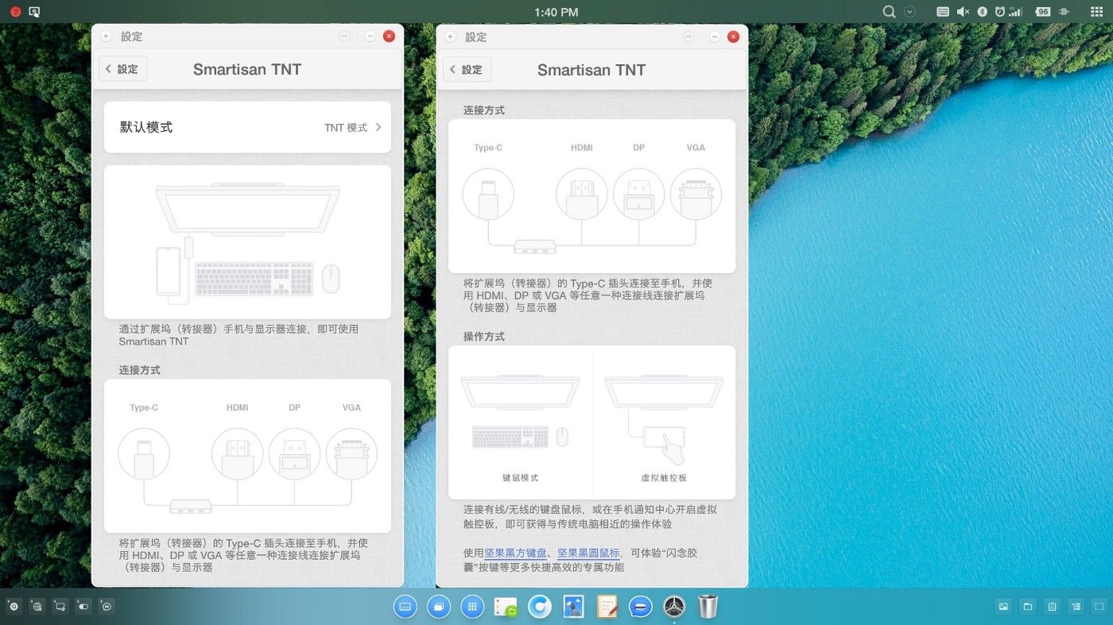This screenshot has width=1113, height=625.
Task: Open the stamp-style photo app in dock
Action: 573,607
